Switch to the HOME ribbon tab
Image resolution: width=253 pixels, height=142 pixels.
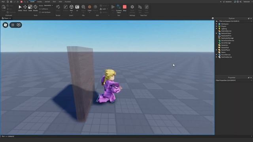(32, 2)
